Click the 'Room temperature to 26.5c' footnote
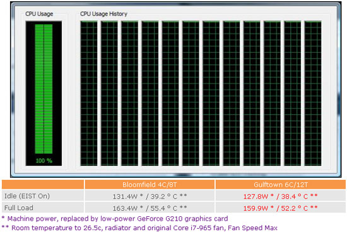Screen dimensions: 347x232 (139, 228)
